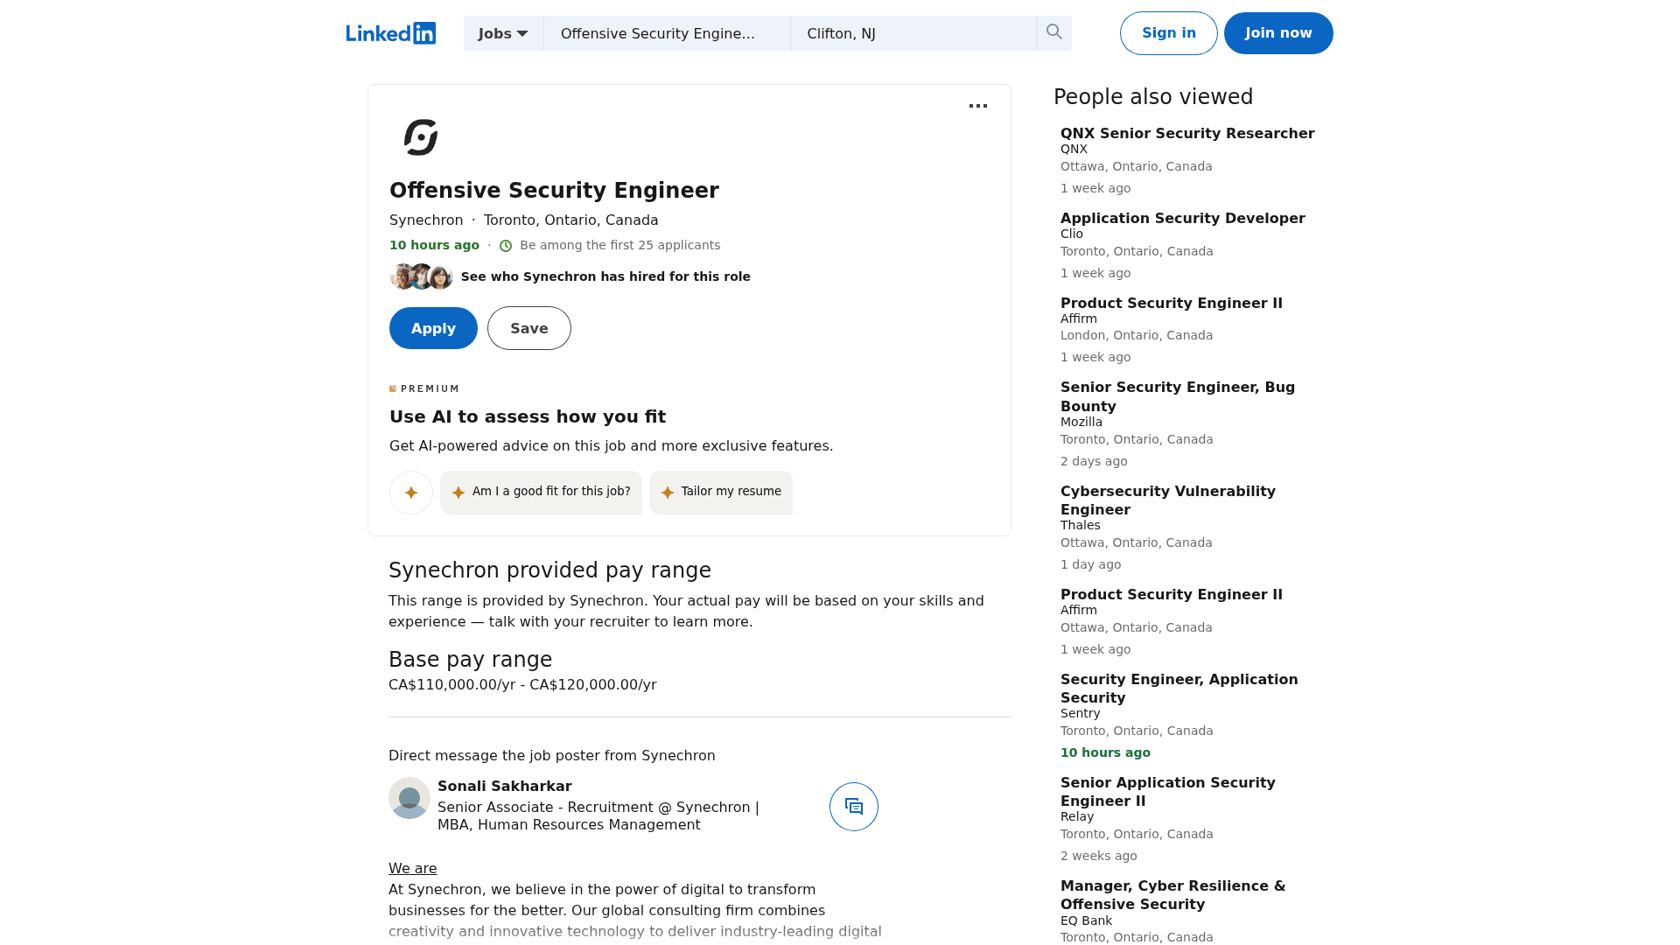Edit the job title search field
Image resolution: width=1680 pixels, height=945 pixels.
(667, 33)
